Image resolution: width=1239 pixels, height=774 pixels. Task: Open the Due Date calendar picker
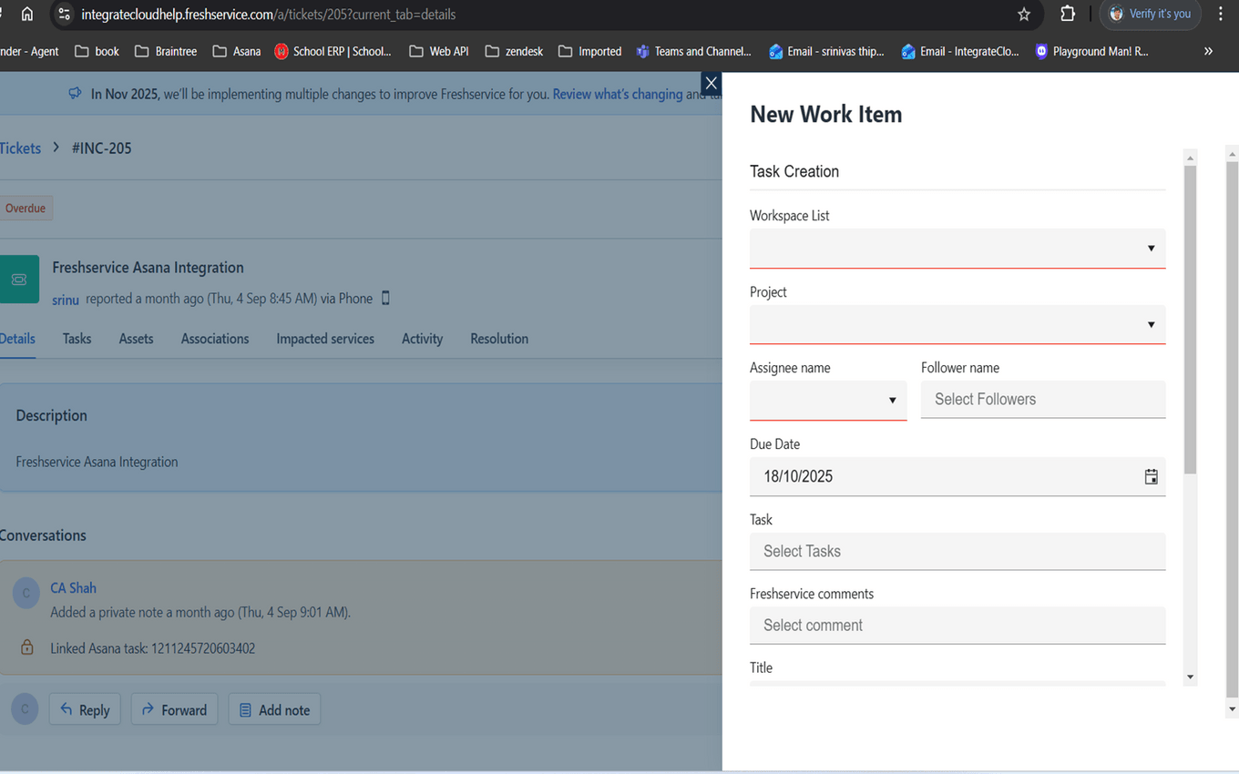point(1151,476)
